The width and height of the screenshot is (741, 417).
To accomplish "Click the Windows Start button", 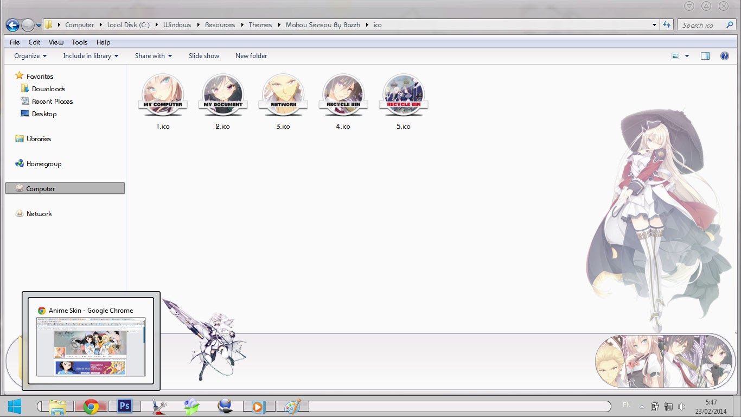I will coord(15,406).
